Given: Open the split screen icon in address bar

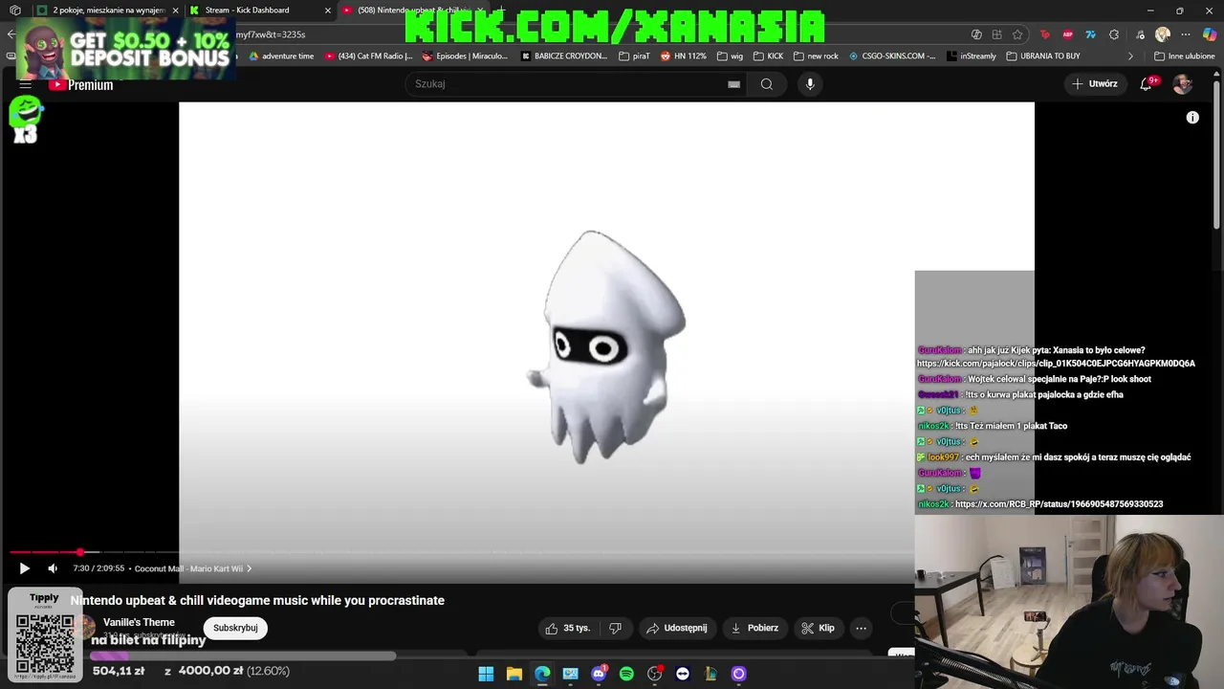Looking at the screenshot, I should pos(997,34).
